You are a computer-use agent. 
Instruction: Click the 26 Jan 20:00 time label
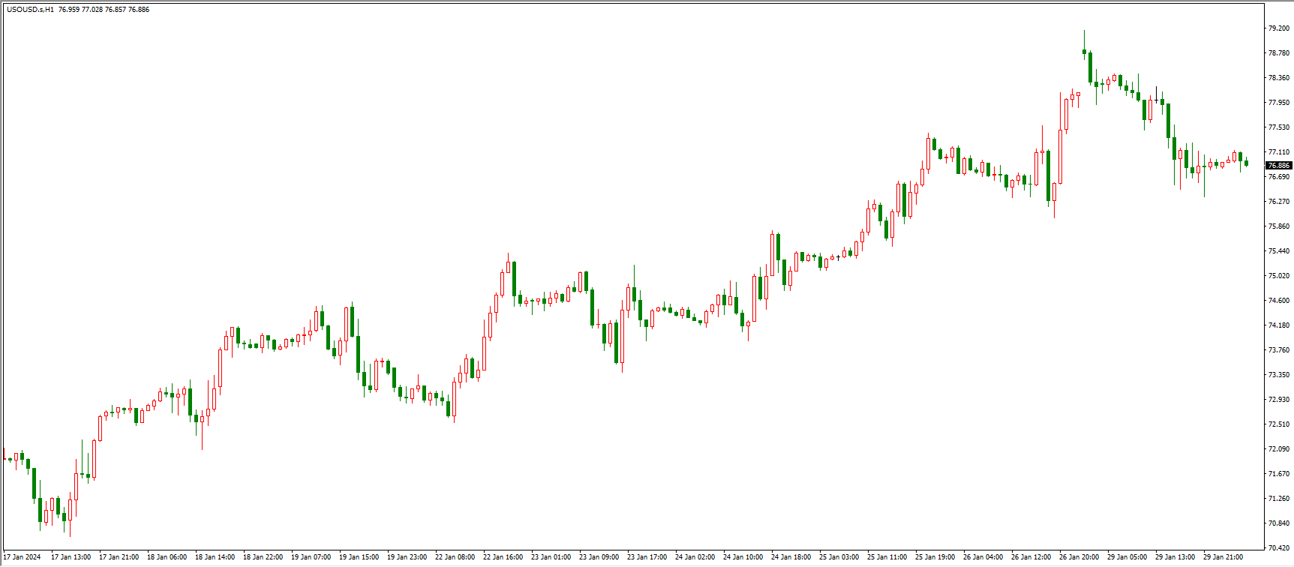coord(1079,557)
